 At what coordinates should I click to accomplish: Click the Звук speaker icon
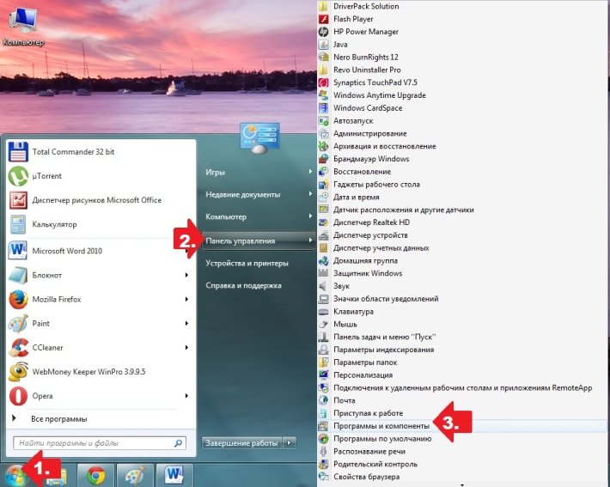pyautogui.click(x=323, y=286)
